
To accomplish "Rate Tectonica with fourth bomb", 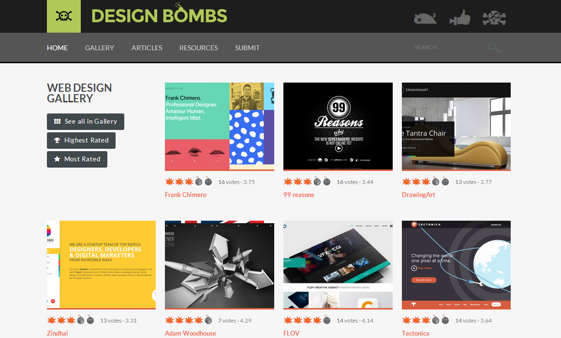I will tap(435, 320).
